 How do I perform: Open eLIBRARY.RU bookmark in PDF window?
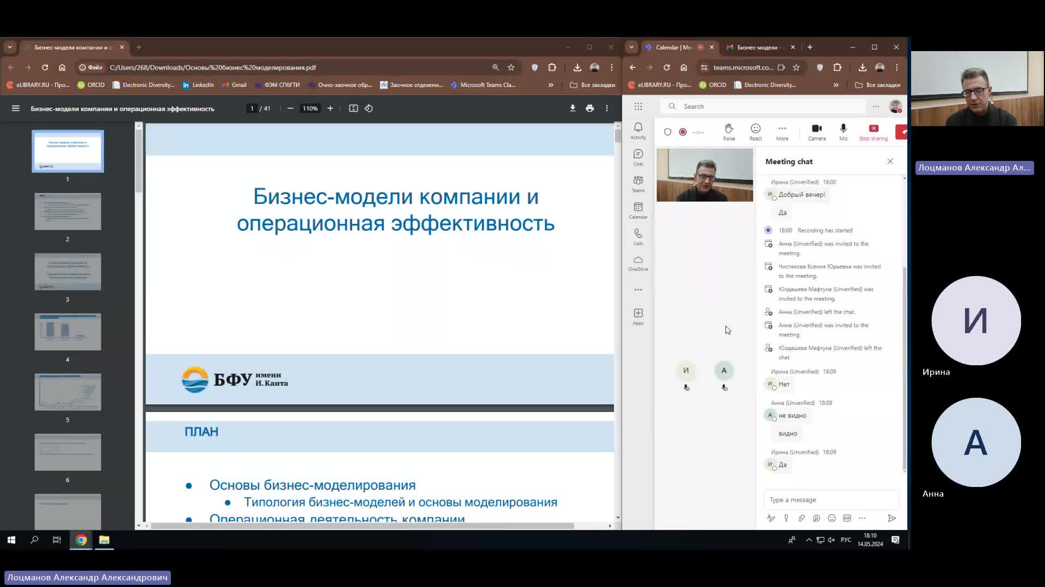click(x=38, y=85)
